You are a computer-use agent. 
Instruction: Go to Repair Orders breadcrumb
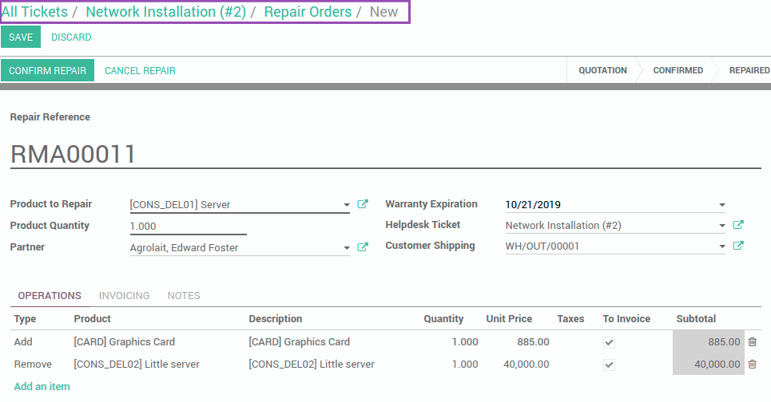pyautogui.click(x=308, y=12)
